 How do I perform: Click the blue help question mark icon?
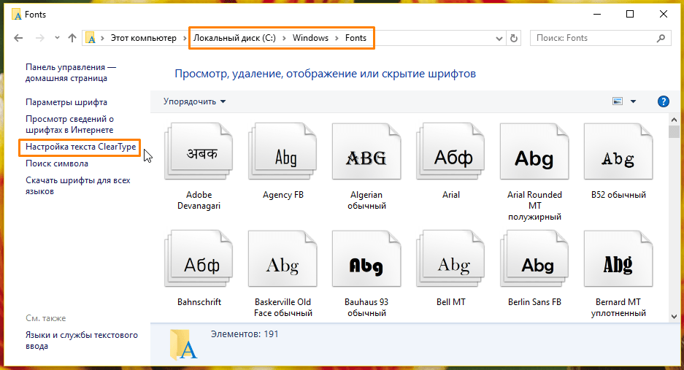pos(663,101)
